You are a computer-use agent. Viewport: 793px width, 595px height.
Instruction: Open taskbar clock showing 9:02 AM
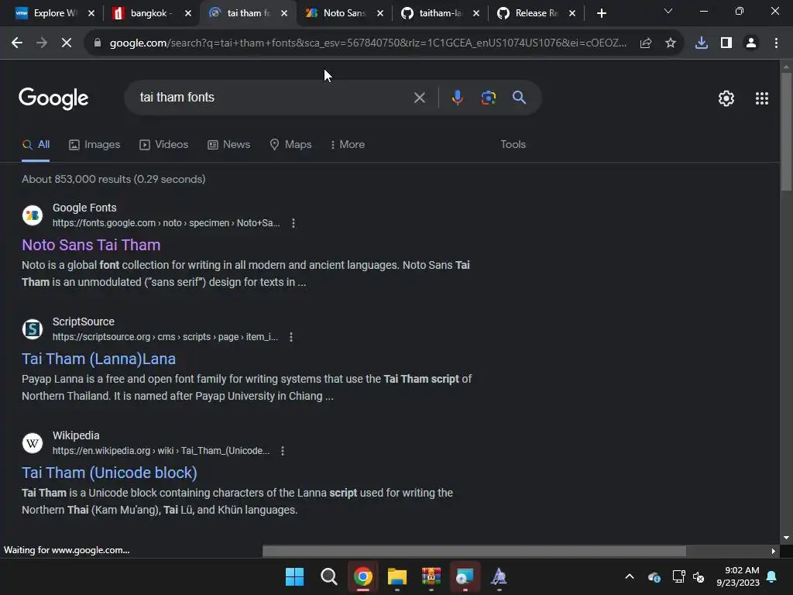tap(737, 576)
